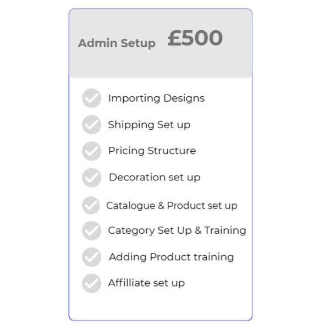Click the £500 price text
Image resolution: width=330 pixels, height=330 pixels.
[195, 38]
